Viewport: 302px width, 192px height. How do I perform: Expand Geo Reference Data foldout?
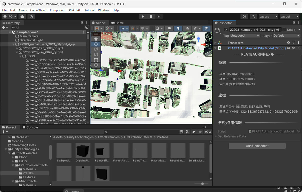[216, 136]
